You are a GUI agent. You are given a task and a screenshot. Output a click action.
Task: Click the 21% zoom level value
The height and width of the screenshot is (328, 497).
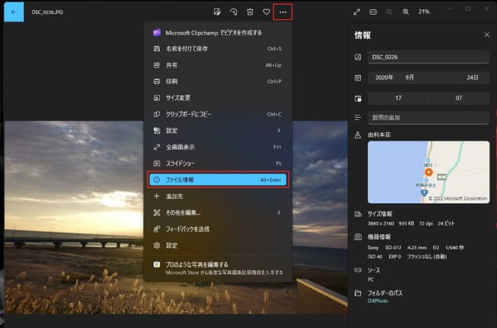tap(424, 12)
